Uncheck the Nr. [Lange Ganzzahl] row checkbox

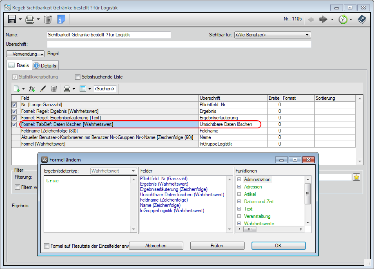click(15, 105)
